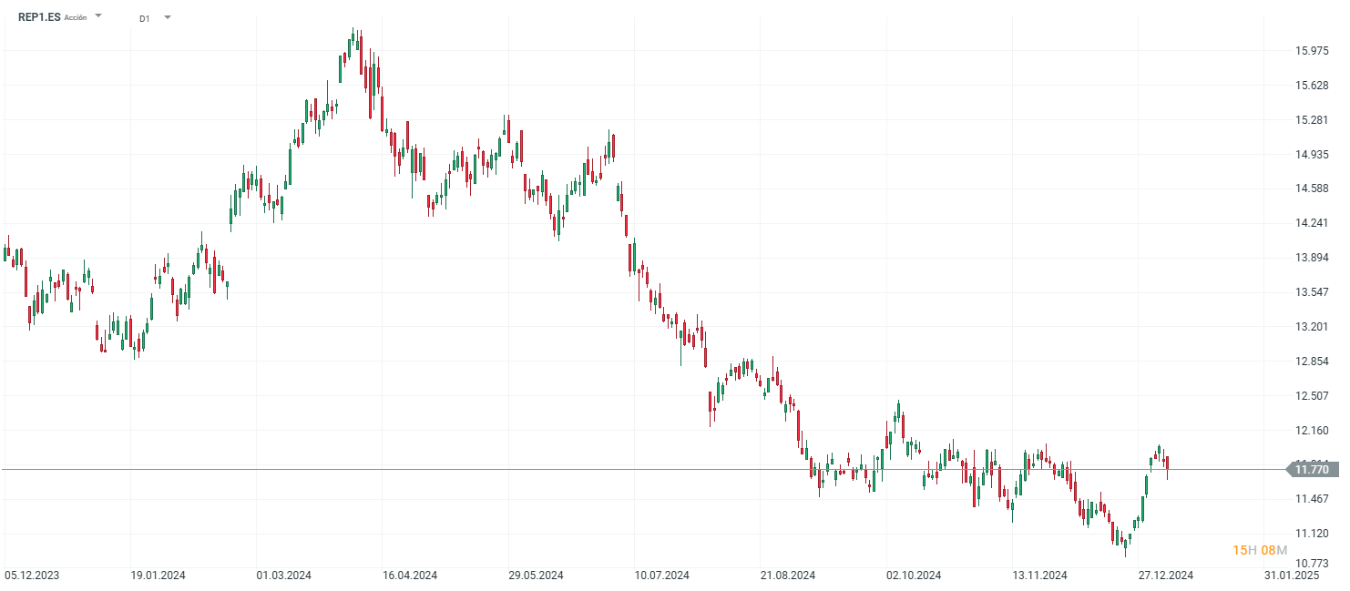Select the 10.07.2024 date label
Screen dimensions: 1350x591
662,576
